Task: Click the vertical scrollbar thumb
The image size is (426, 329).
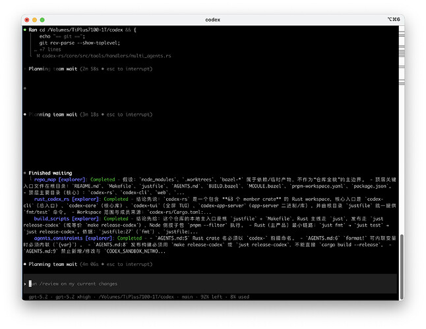Action: (x=402, y=267)
